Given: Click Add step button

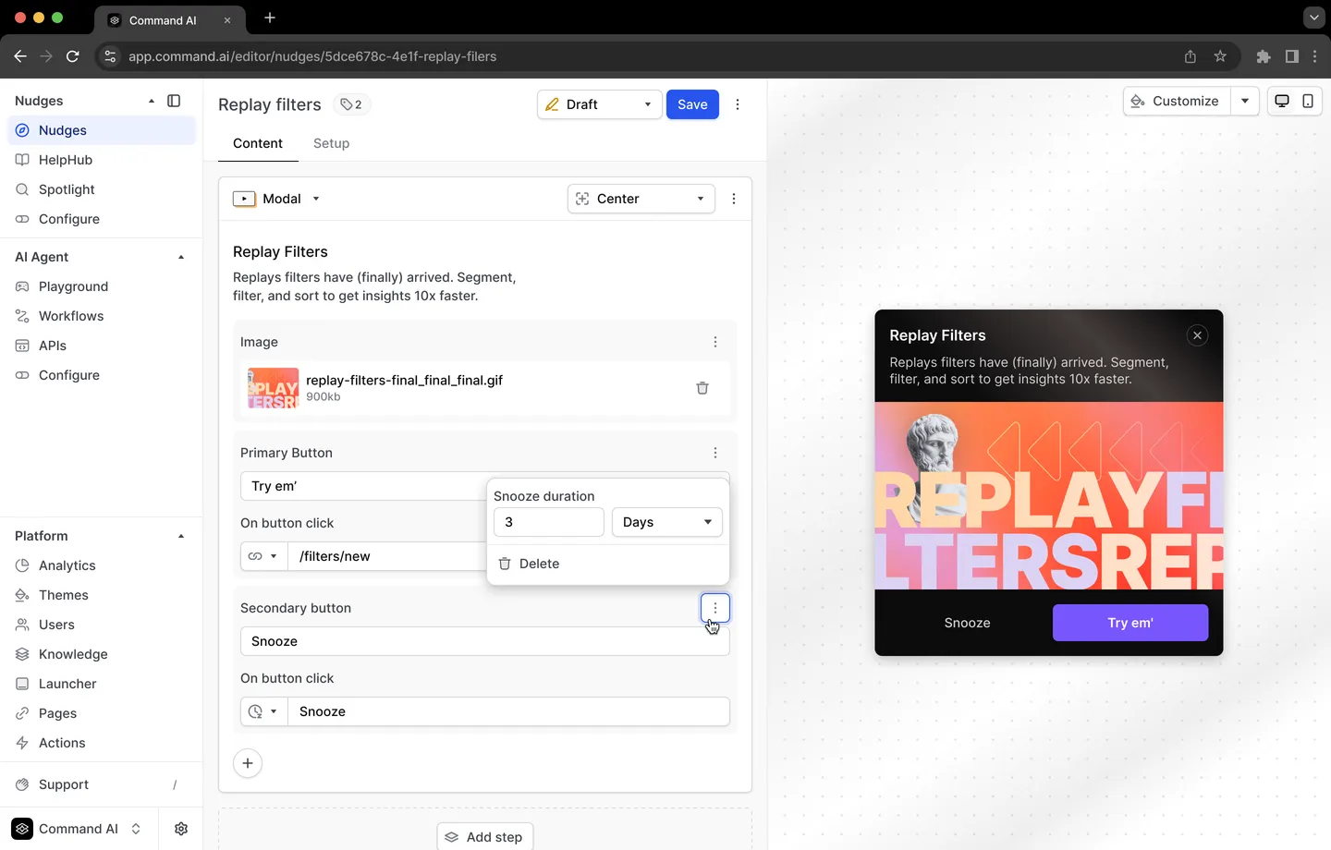Looking at the screenshot, I should (x=484, y=837).
